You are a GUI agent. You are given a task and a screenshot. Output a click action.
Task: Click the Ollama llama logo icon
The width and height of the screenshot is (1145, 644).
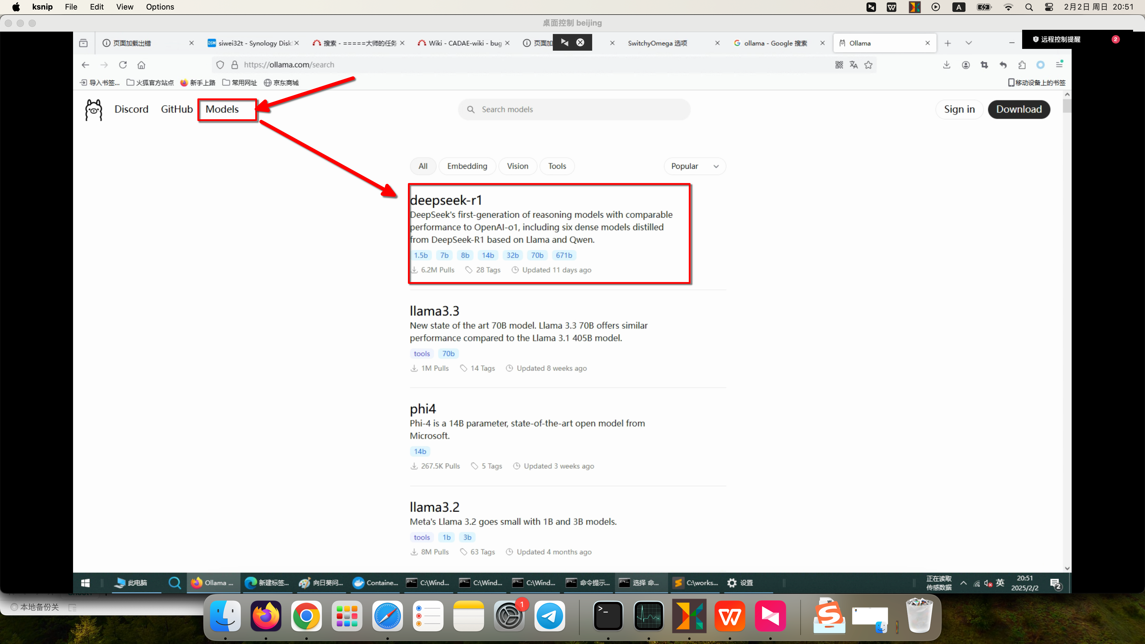pos(93,110)
